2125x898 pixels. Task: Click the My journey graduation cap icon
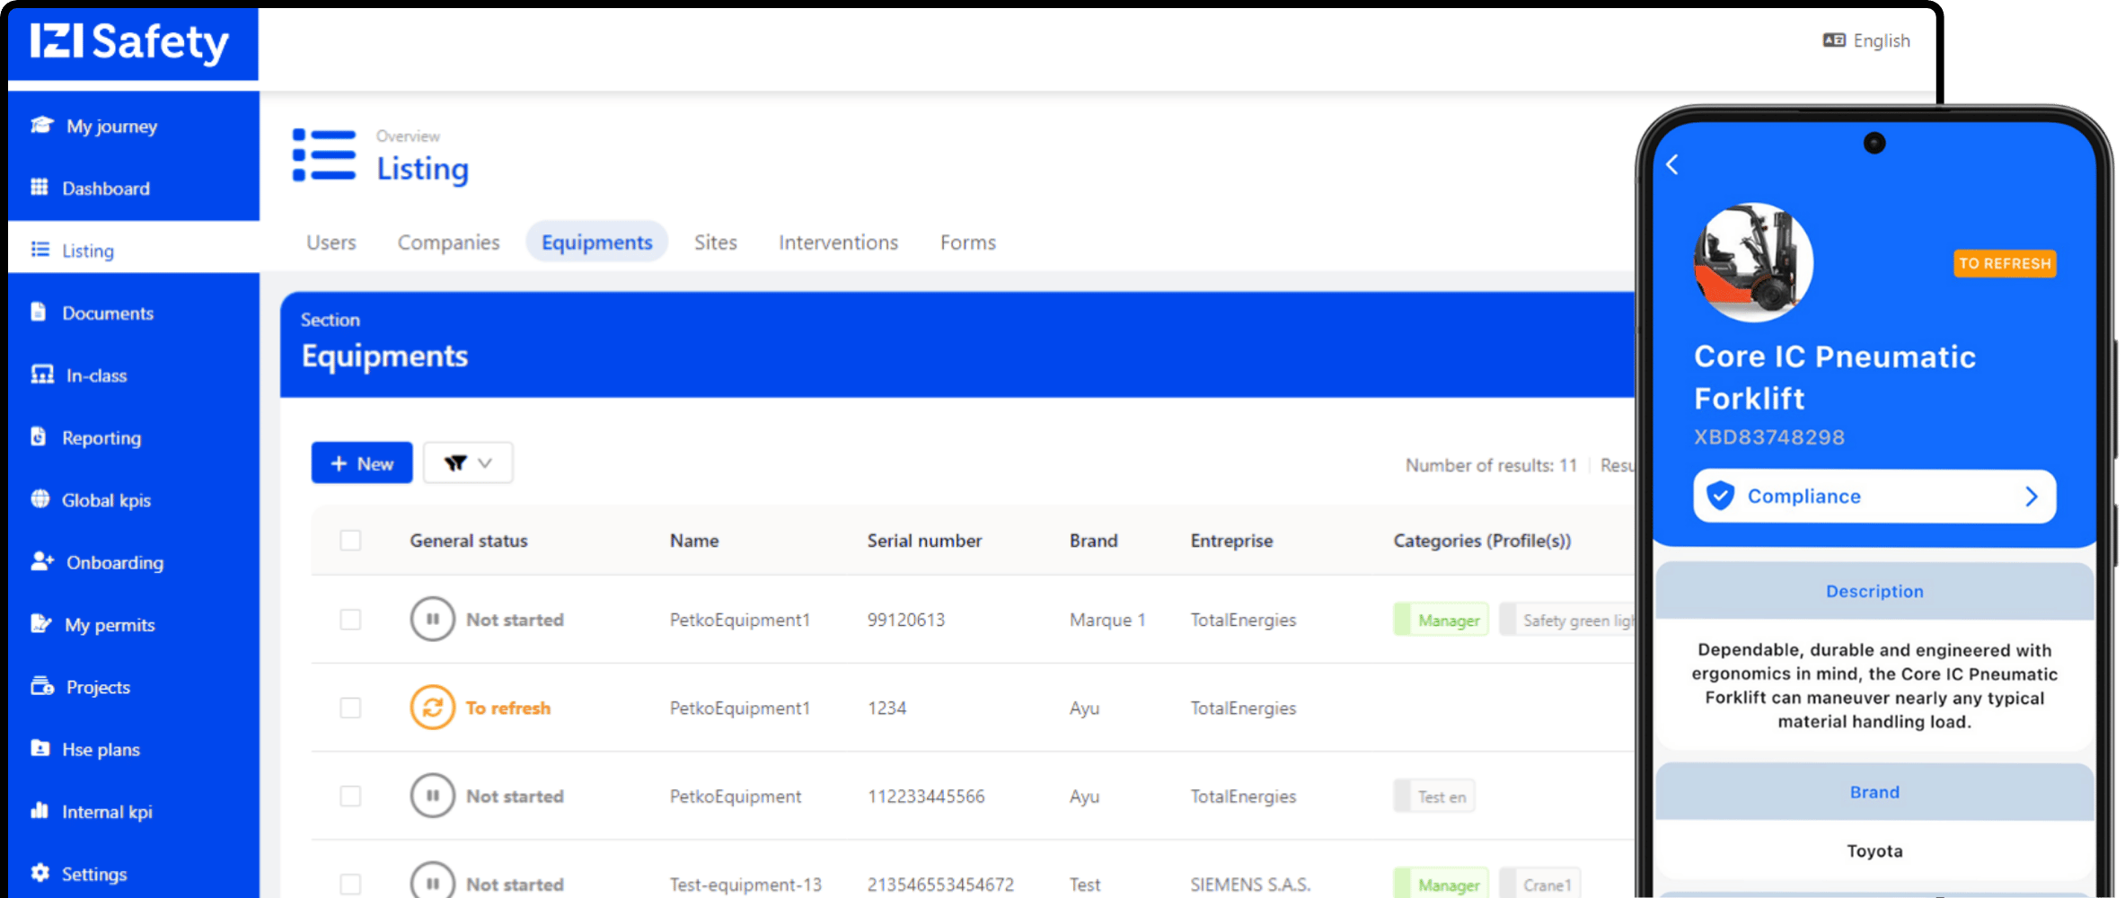(41, 126)
